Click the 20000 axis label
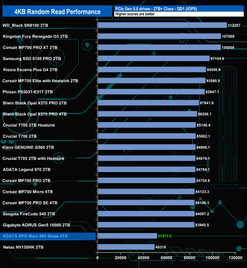 (120, 258)
